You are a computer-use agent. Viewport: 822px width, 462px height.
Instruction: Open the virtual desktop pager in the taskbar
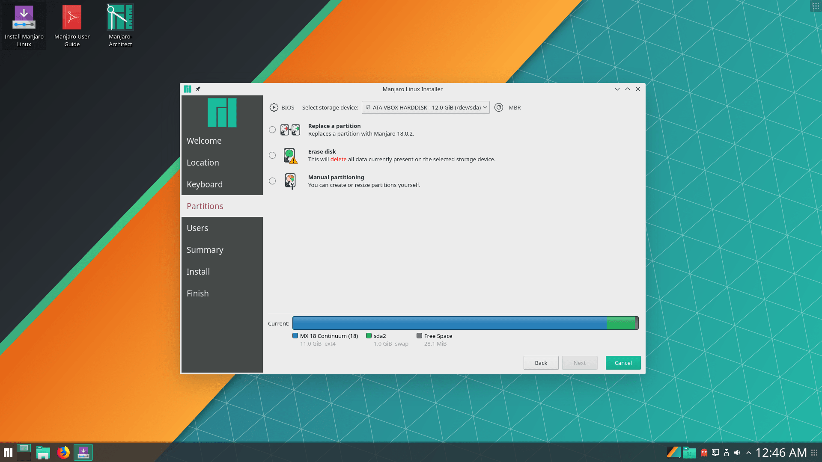tap(24, 453)
